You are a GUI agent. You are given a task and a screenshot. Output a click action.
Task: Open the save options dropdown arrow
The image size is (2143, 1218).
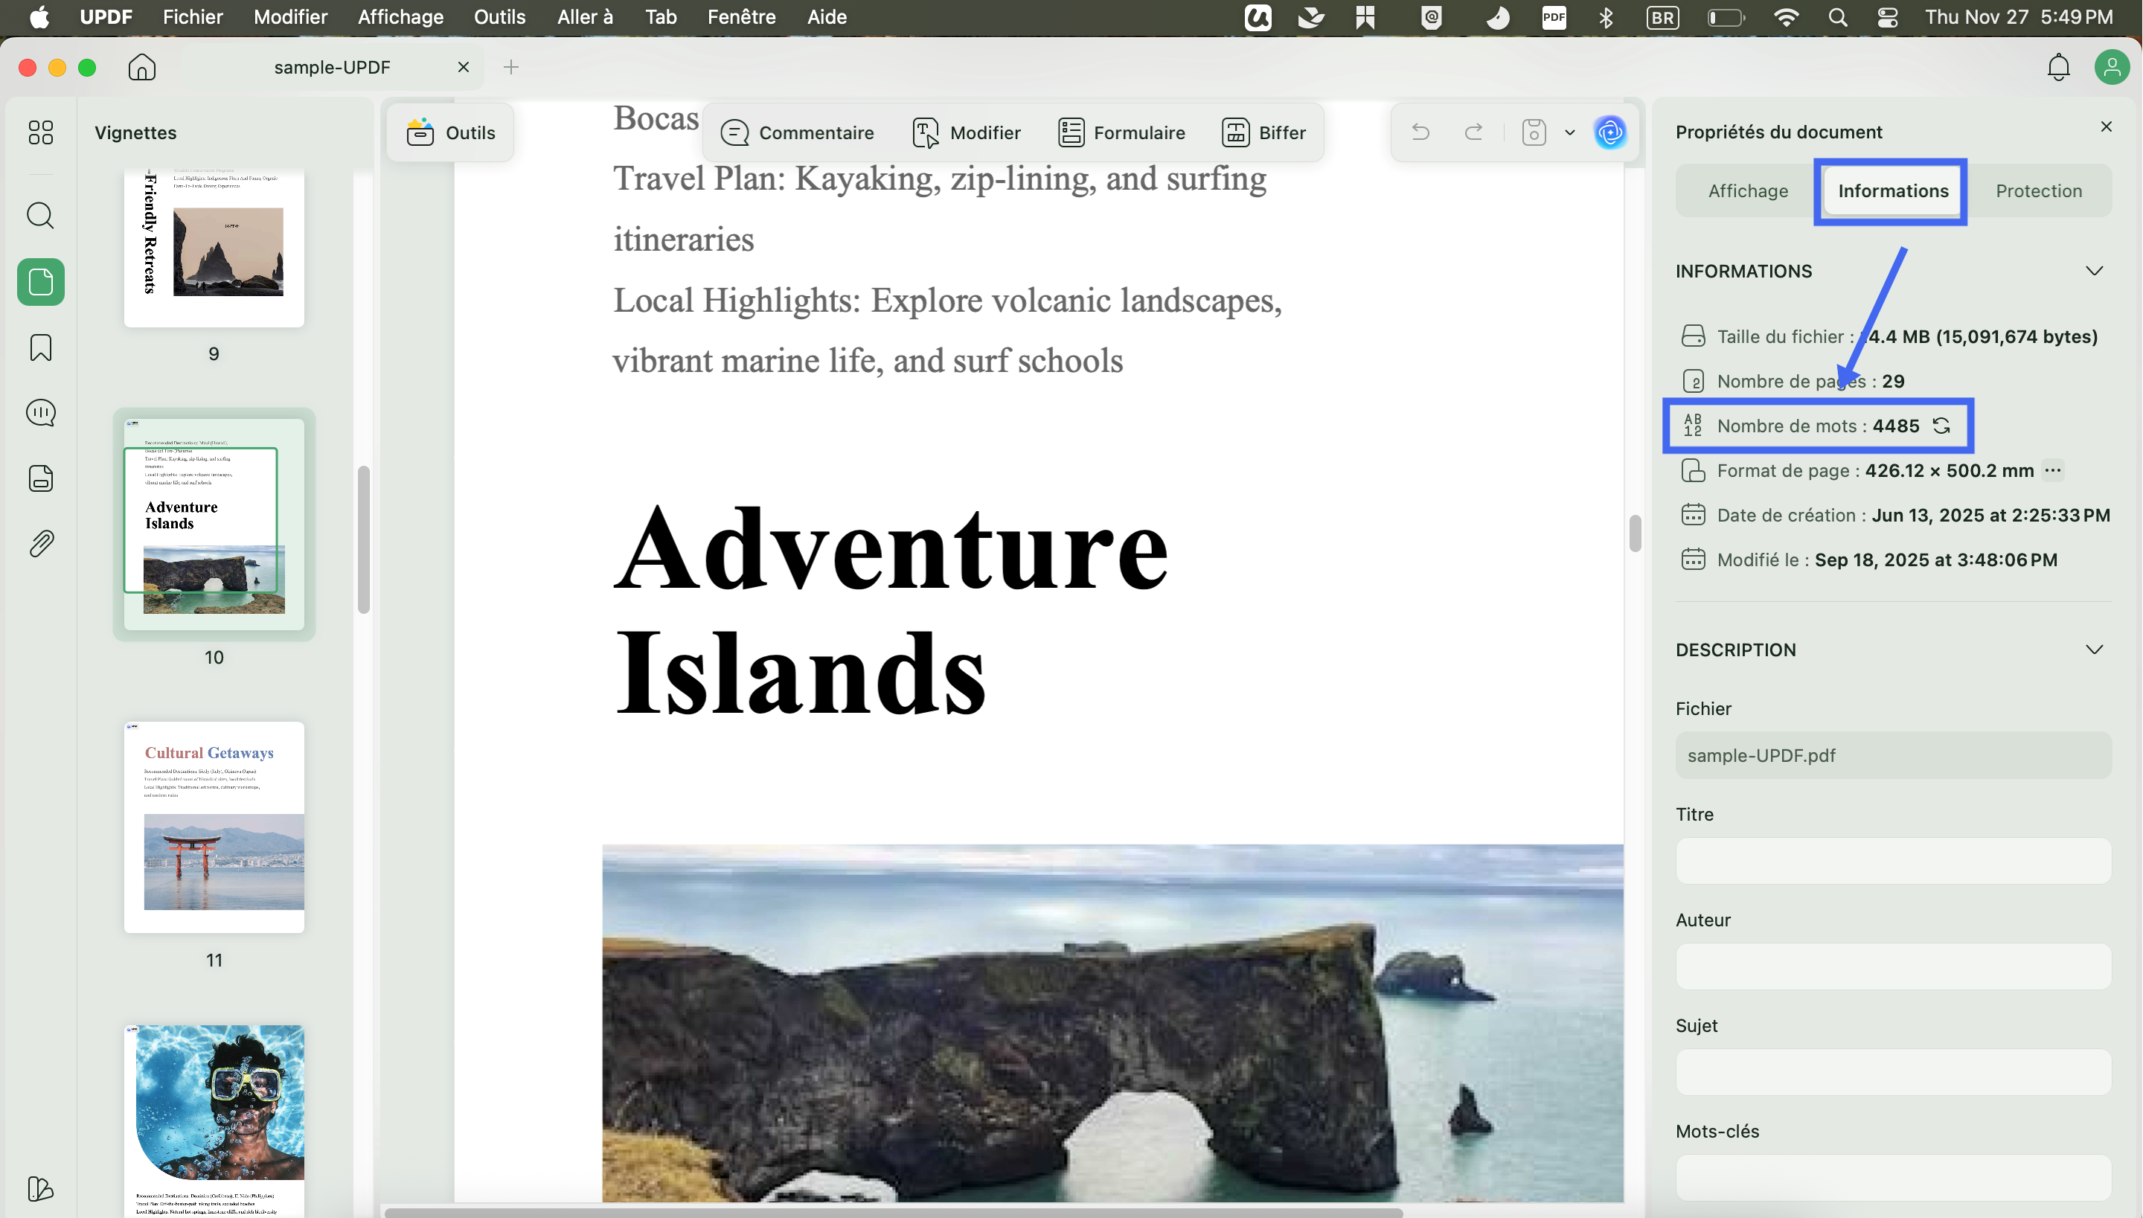[x=1569, y=132]
